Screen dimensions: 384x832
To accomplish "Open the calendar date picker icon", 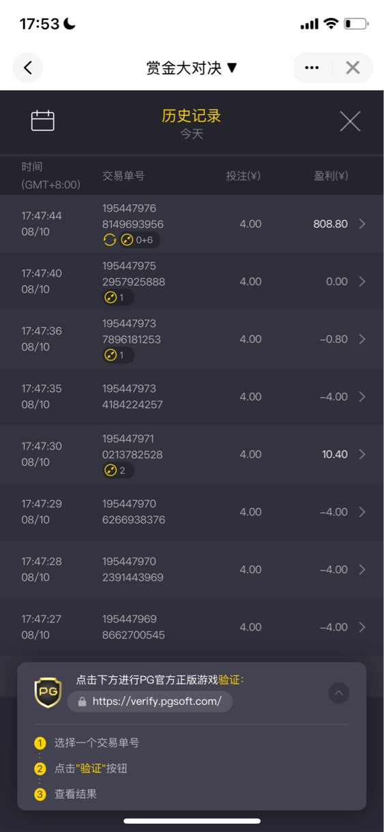I will (43, 121).
